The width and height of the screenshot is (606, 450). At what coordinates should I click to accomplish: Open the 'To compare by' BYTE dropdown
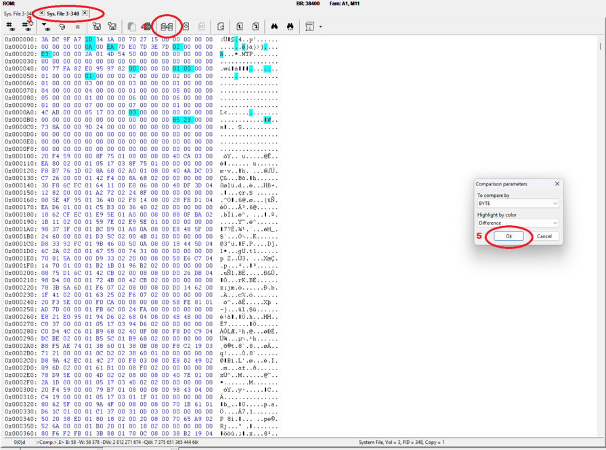518,203
